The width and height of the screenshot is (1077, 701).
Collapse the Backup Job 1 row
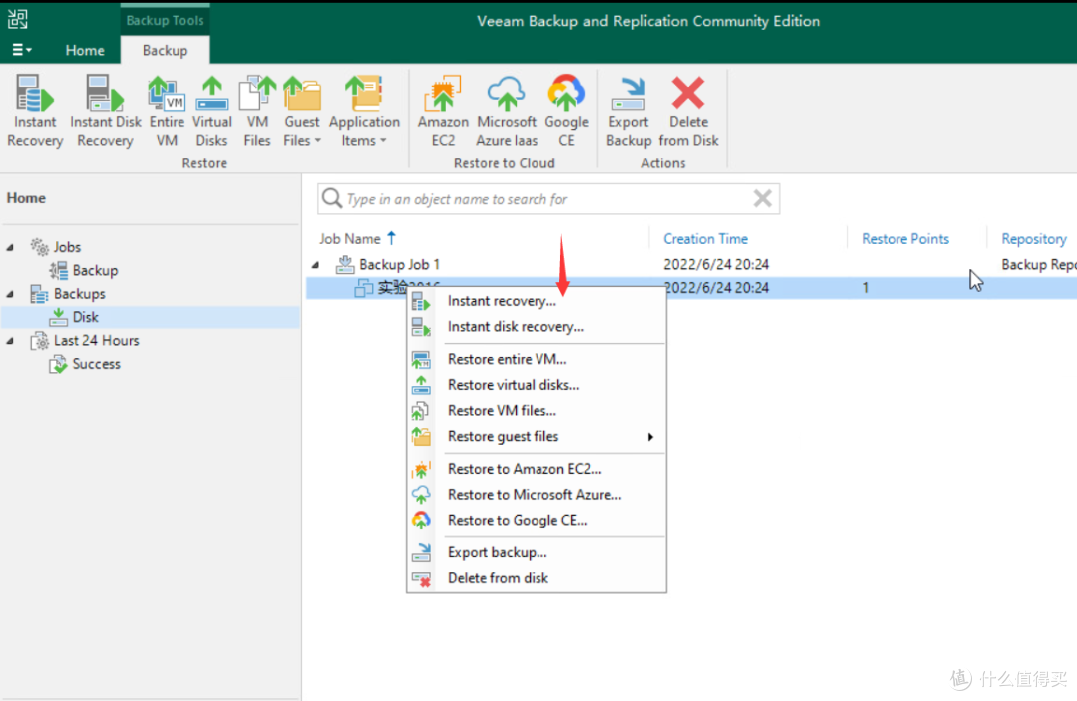[x=316, y=265]
